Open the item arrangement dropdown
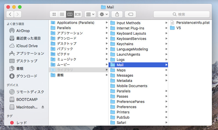Image resolution: width=218 pixels, height=130 pixels. 90,14
